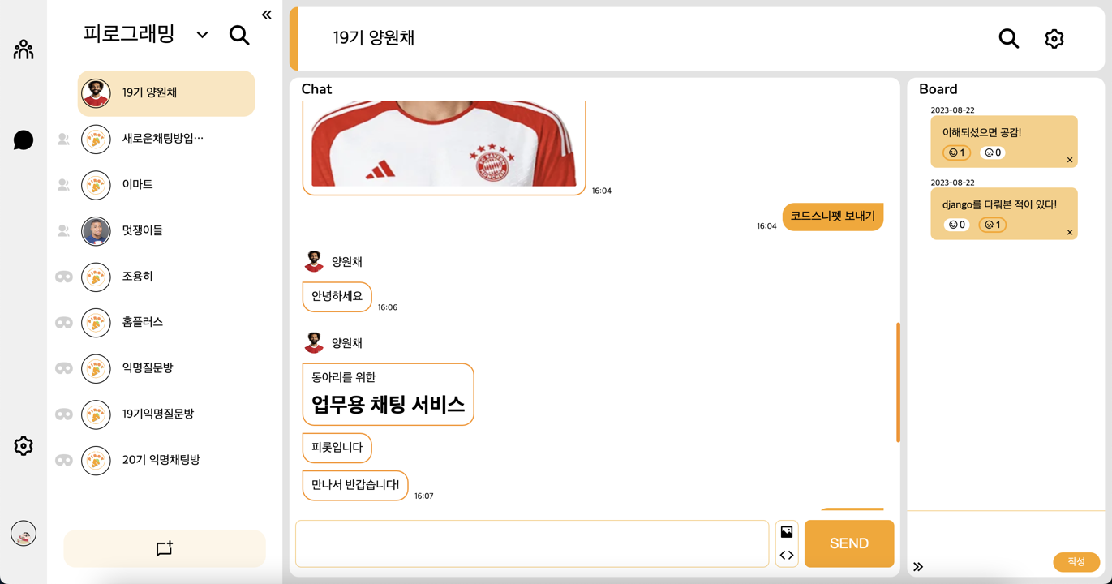Open the friends list icon in left navigation
Image resolution: width=1112 pixels, height=584 pixels.
point(24,49)
